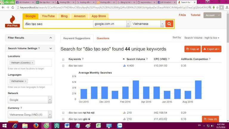Click volume icon in system tray

click(212, 126)
